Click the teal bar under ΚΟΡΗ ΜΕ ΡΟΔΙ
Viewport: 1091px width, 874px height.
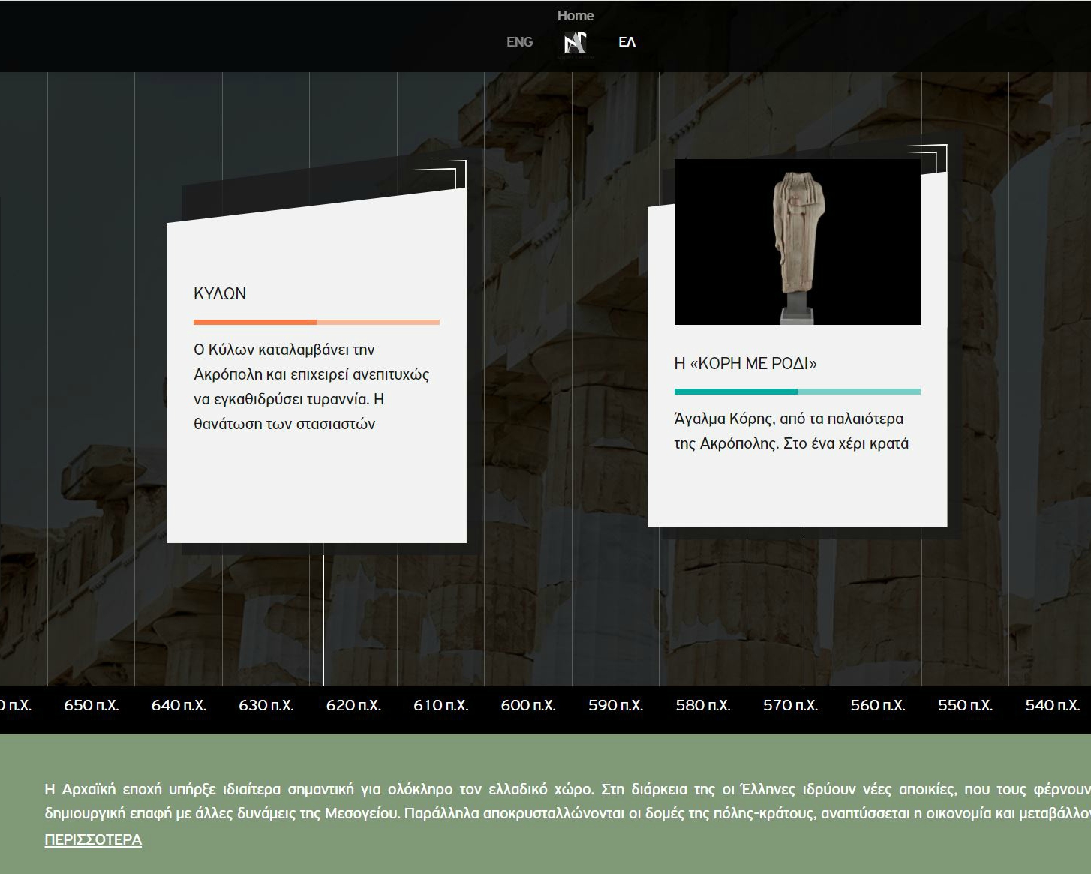pyautogui.click(x=797, y=392)
